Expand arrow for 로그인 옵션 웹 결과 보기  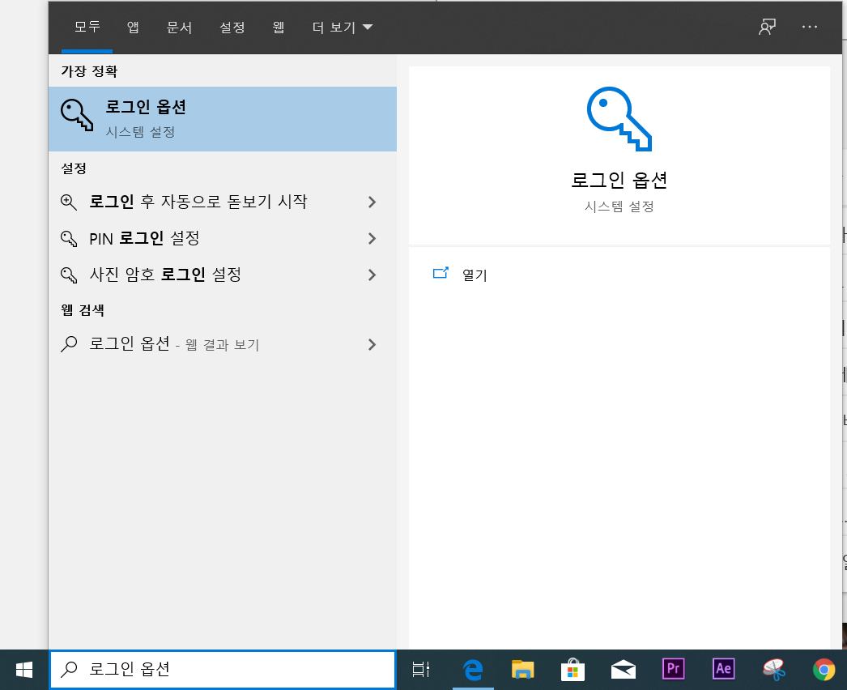(372, 345)
